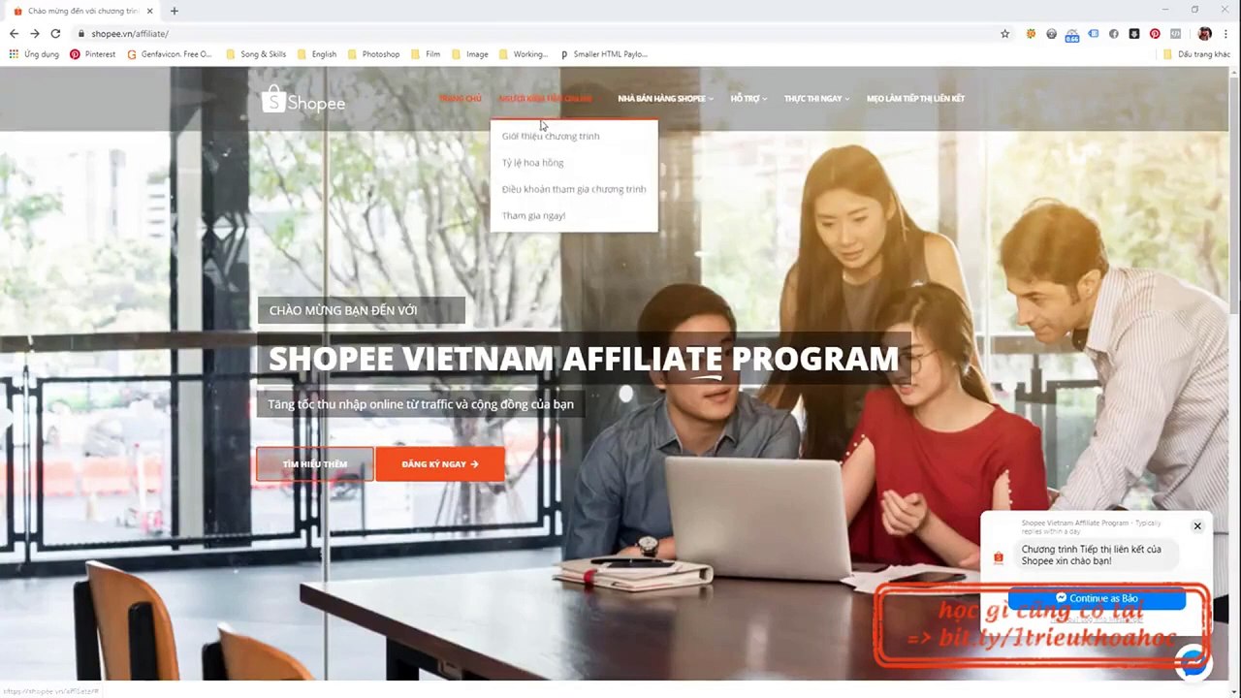1241x698 pixels.
Task: Click the TRANG CHỦ nav item
Action: [x=461, y=99]
